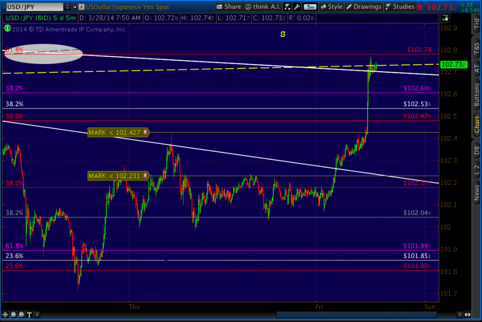Select the text annotation T tool
Viewport: 482px width, 322px height.
click(x=29, y=314)
